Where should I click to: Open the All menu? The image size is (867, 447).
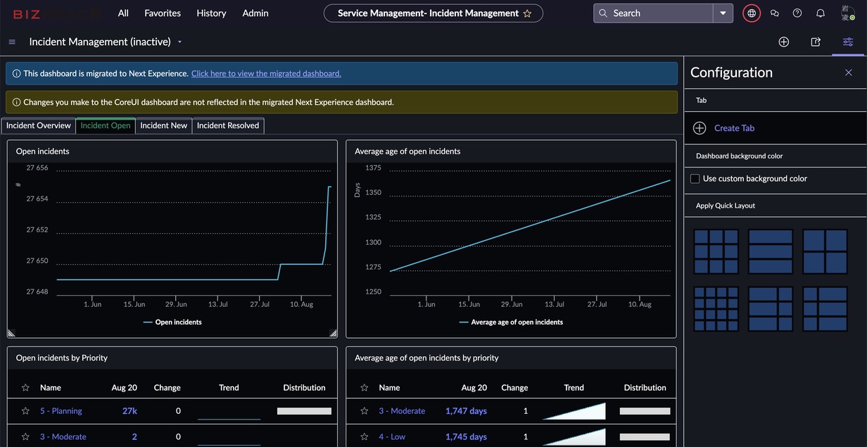[x=123, y=13]
